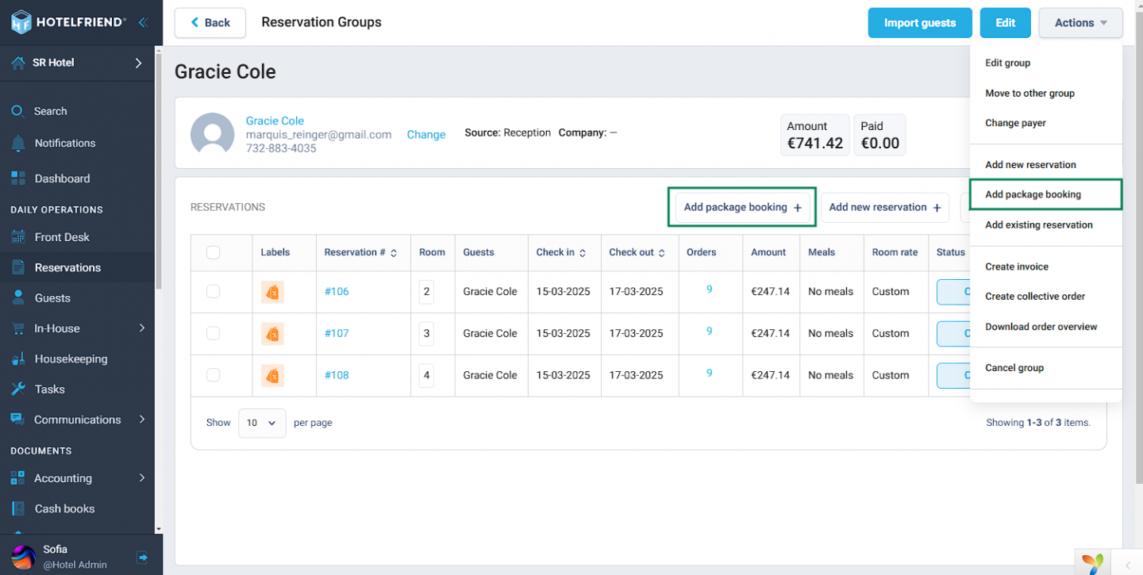Click the HotelFriend logo icon
The height and width of the screenshot is (575, 1143).
click(21, 22)
